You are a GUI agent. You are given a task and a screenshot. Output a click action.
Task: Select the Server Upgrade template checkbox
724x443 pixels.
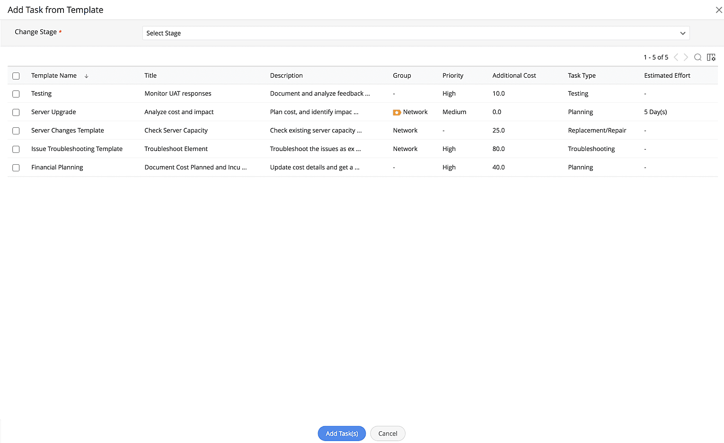(x=16, y=112)
